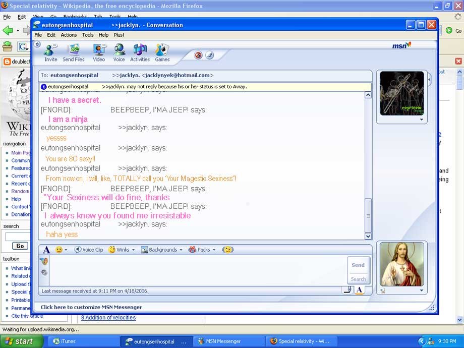Click the Firefox Wikipedia search Go button
The width and height of the screenshot is (464, 348).
(20, 246)
